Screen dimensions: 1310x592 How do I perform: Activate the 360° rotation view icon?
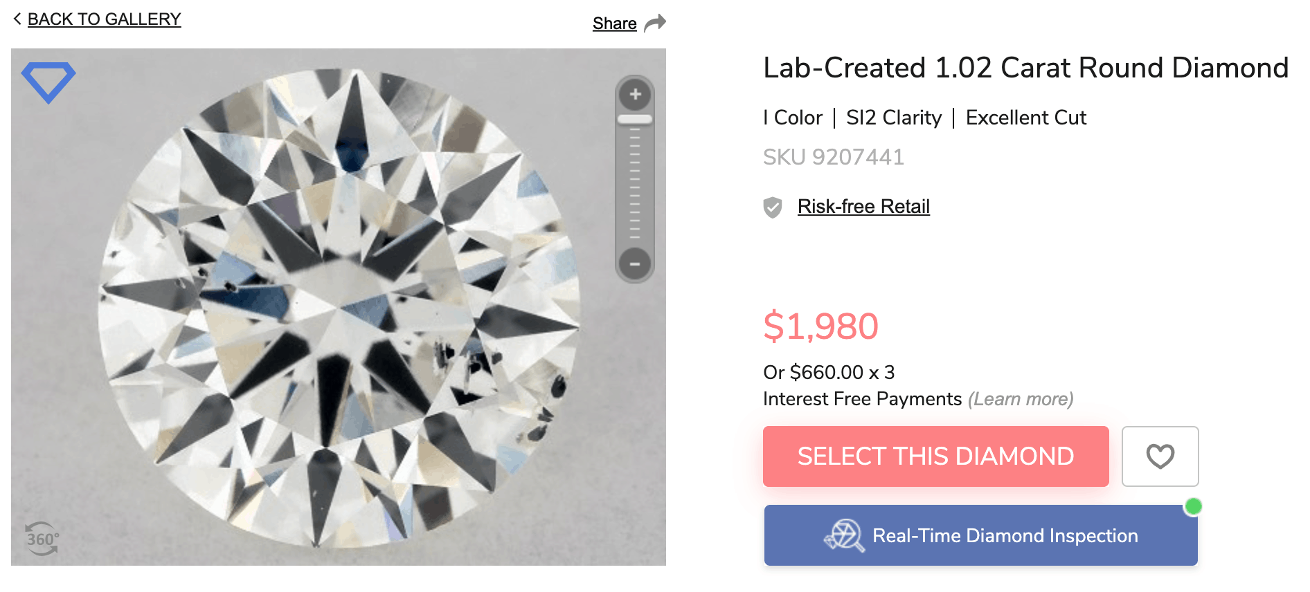(x=42, y=539)
